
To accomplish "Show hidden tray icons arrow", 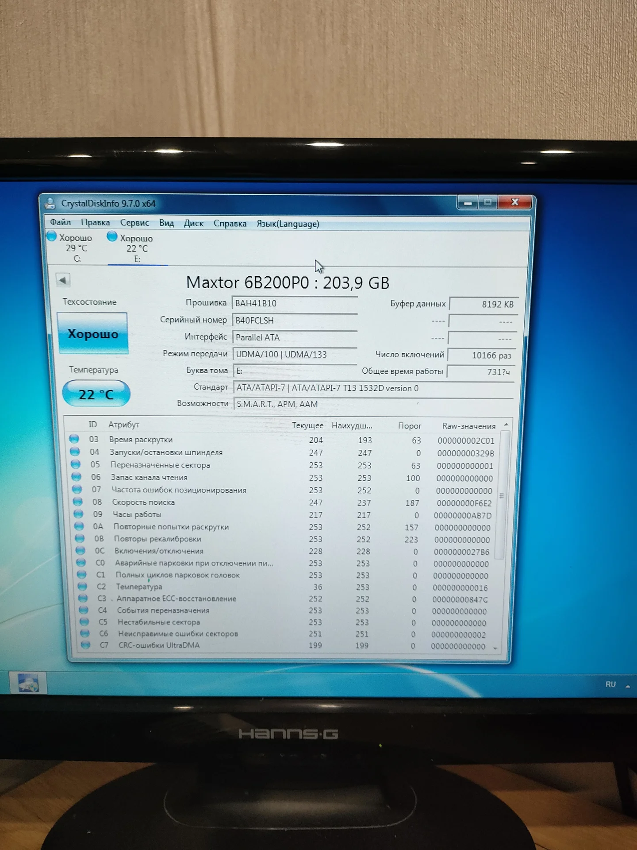I will (x=628, y=686).
